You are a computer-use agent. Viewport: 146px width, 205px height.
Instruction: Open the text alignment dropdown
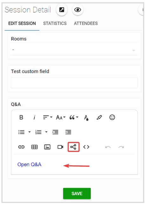pyautogui.click(x=48, y=117)
